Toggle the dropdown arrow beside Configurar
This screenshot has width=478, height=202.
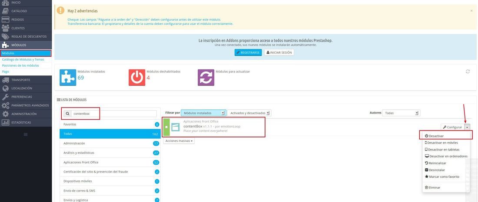tap(467, 127)
